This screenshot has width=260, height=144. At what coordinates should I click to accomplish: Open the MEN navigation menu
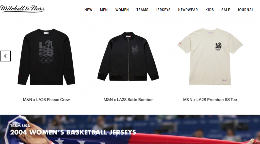[x=104, y=10]
